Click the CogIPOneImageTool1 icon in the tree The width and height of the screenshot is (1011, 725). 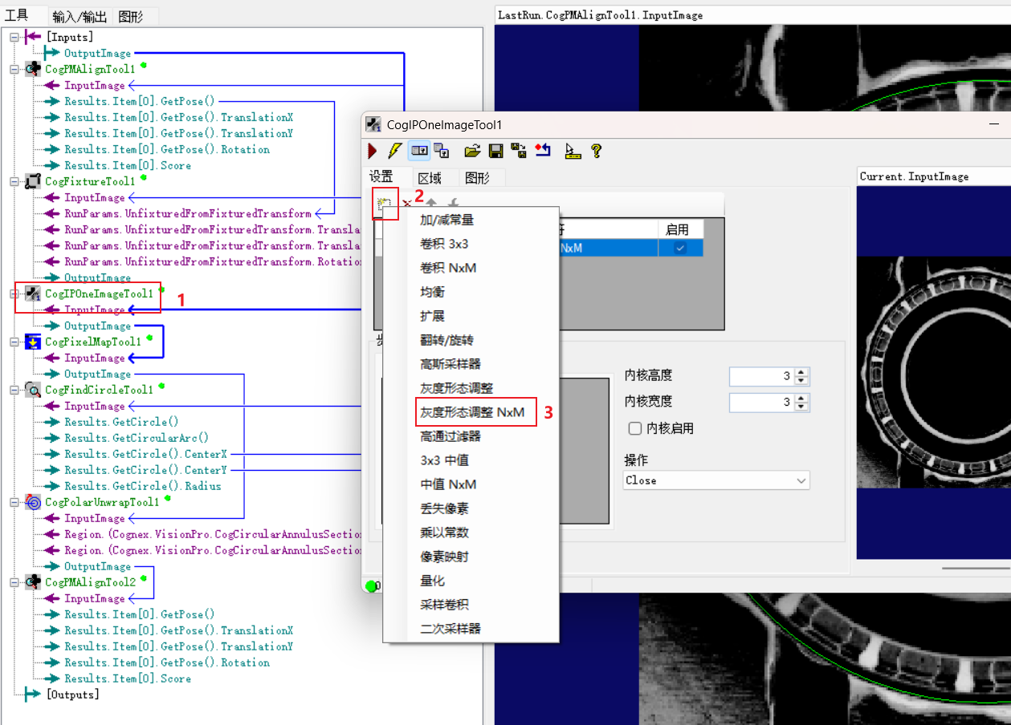34,294
